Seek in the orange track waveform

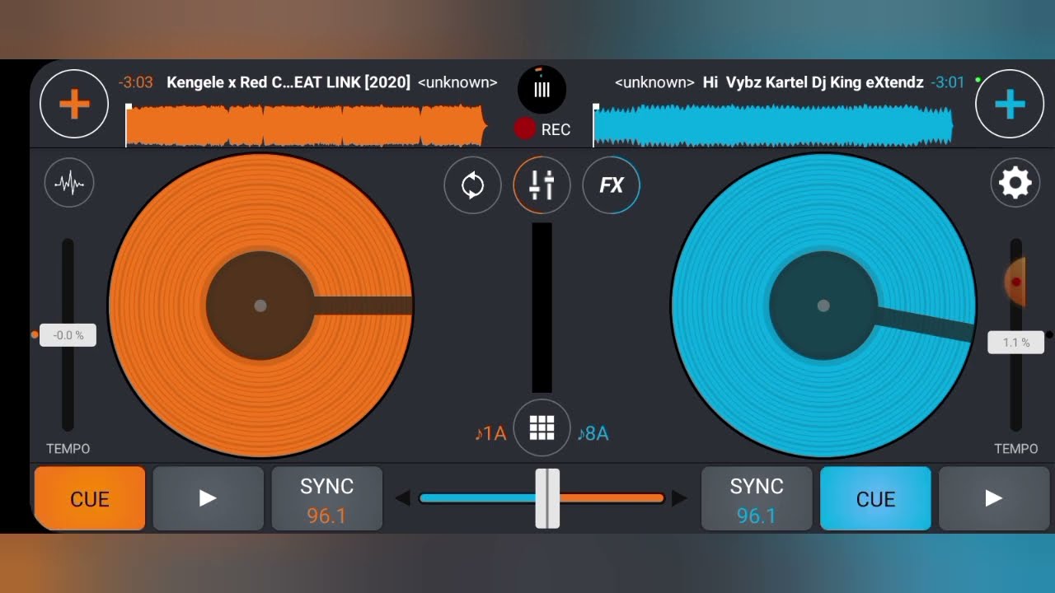tap(307, 125)
